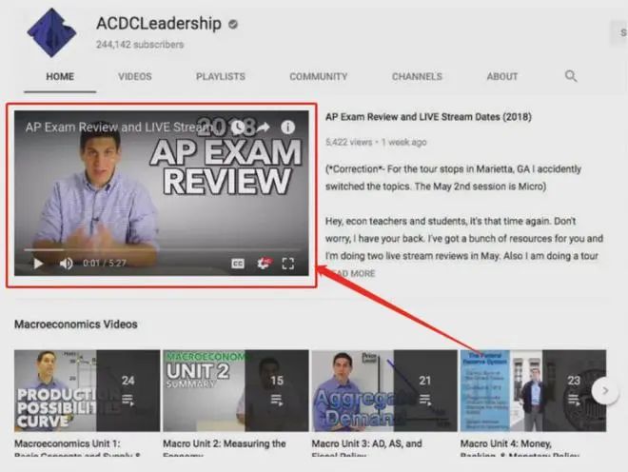Screen dimensions: 628x472
Task: Go to the COMMUNITY tab
Action: (x=319, y=76)
